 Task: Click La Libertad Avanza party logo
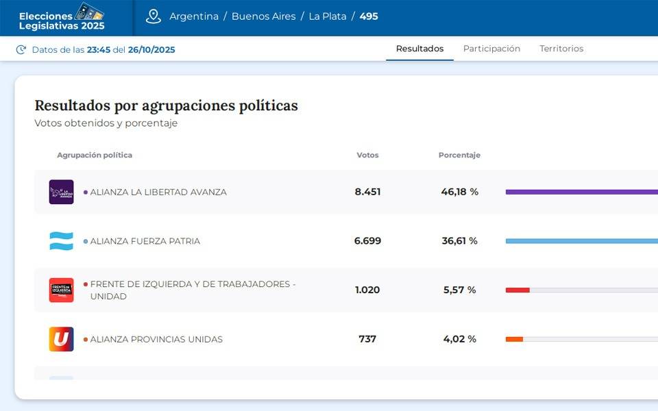tap(61, 192)
